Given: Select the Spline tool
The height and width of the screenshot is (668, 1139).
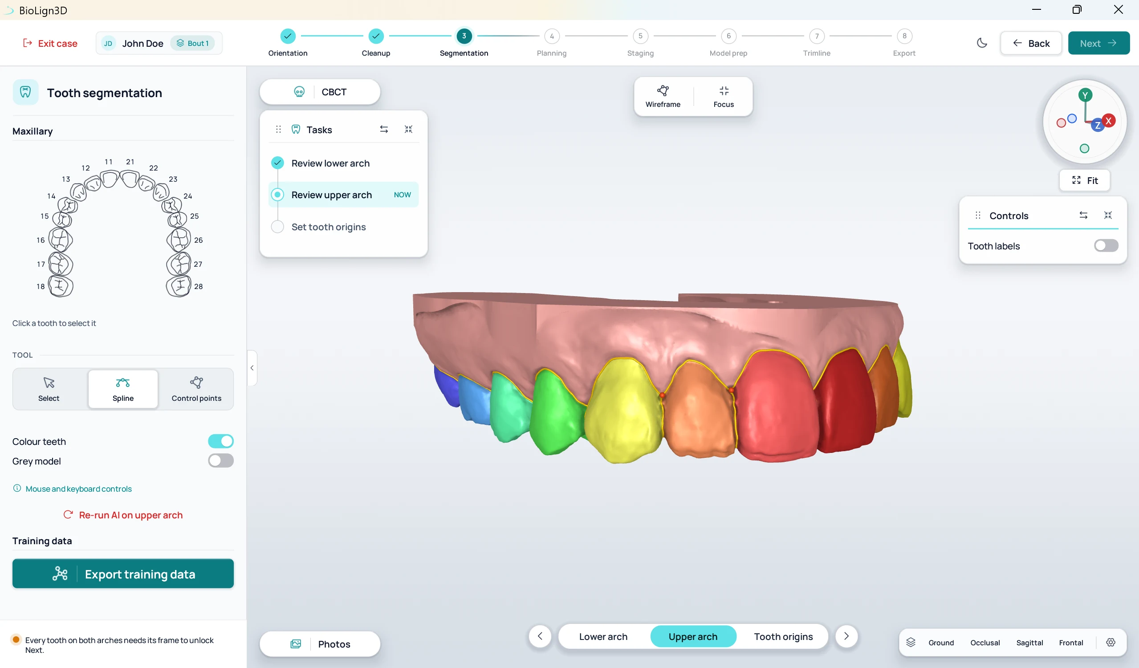Looking at the screenshot, I should [123, 389].
